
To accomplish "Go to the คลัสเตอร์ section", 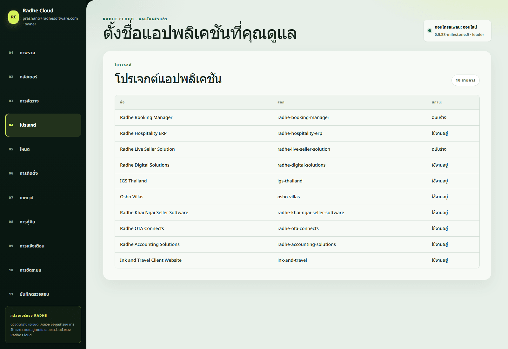I will pos(43,77).
